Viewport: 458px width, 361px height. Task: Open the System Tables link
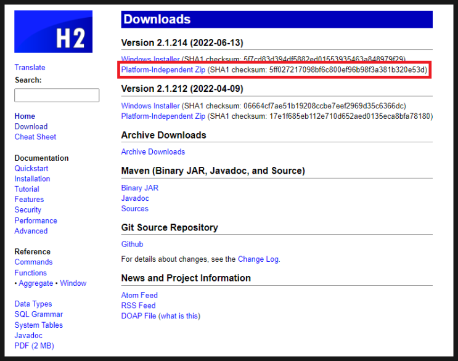click(x=39, y=325)
